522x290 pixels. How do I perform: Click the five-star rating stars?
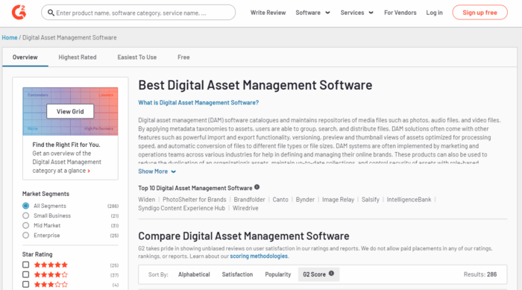coord(51,265)
